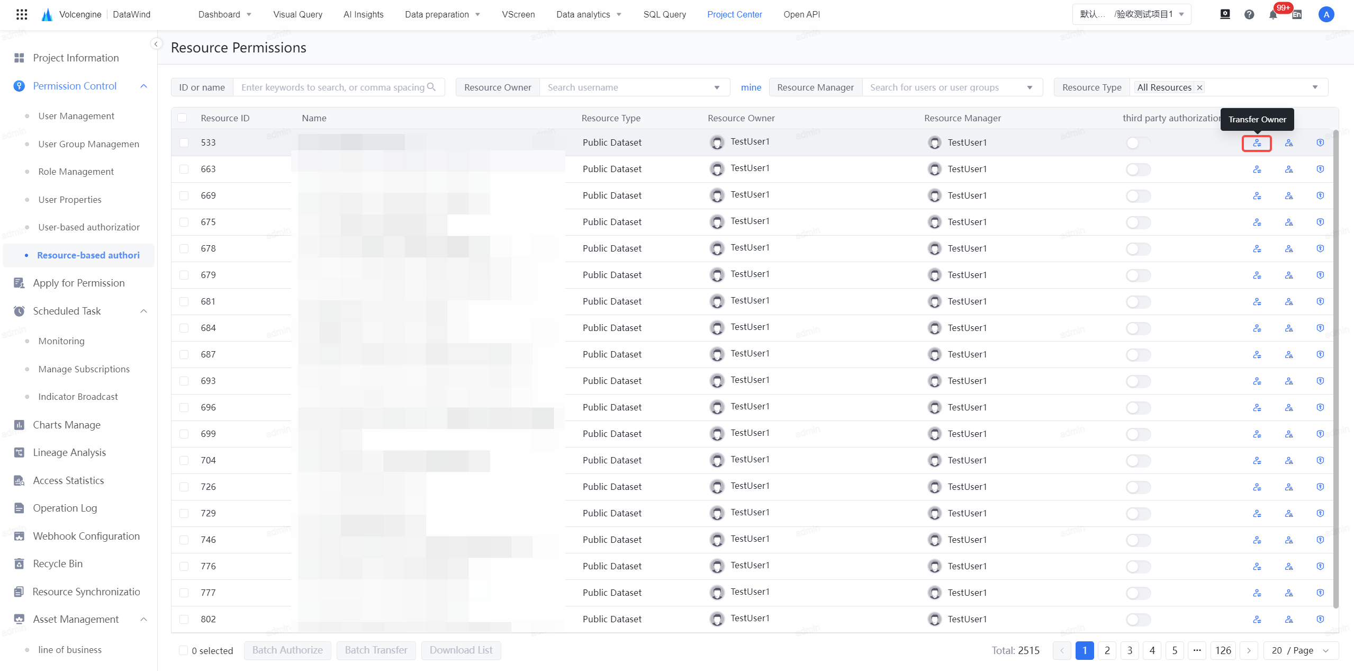The image size is (1354, 671).
Task: Open the Resource Manager users dropdown
Action: [x=952, y=87]
